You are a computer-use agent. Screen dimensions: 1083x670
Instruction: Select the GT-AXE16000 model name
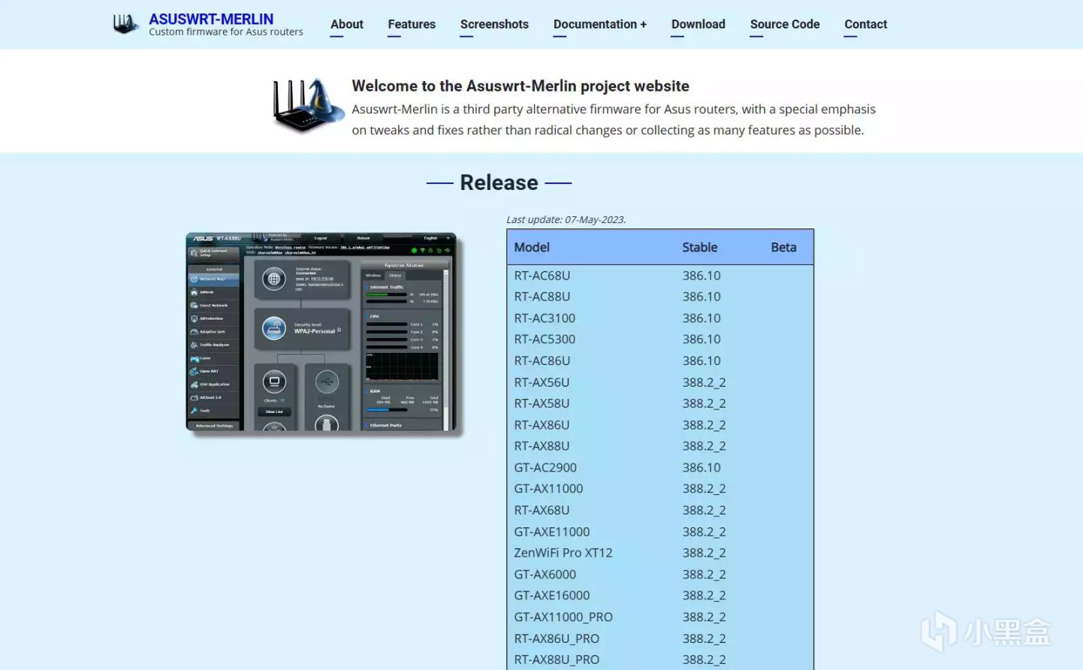(x=552, y=596)
